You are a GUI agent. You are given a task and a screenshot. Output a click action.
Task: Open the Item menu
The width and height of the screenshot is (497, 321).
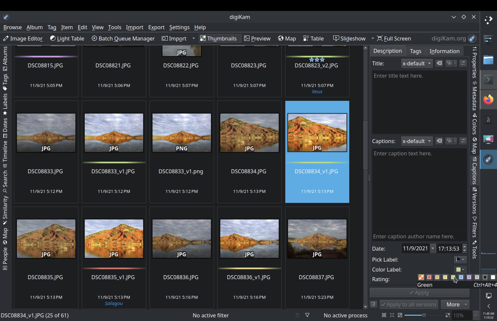[67, 27]
